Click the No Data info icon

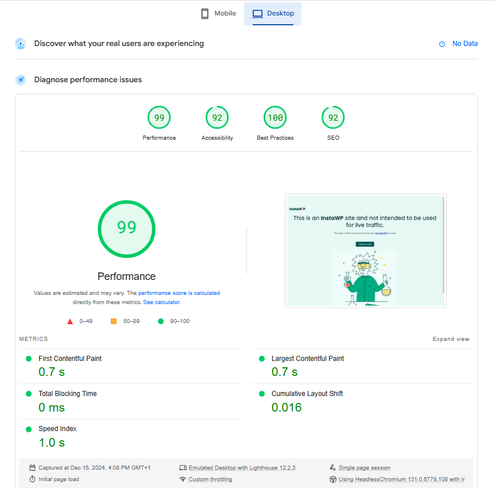442,44
